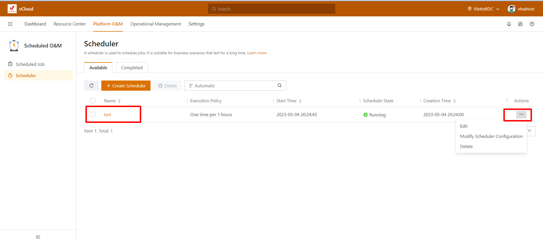Screen dimensions: 543x239
Task: Collapse the sidebar using bottom icon
Action: coord(38,237)
